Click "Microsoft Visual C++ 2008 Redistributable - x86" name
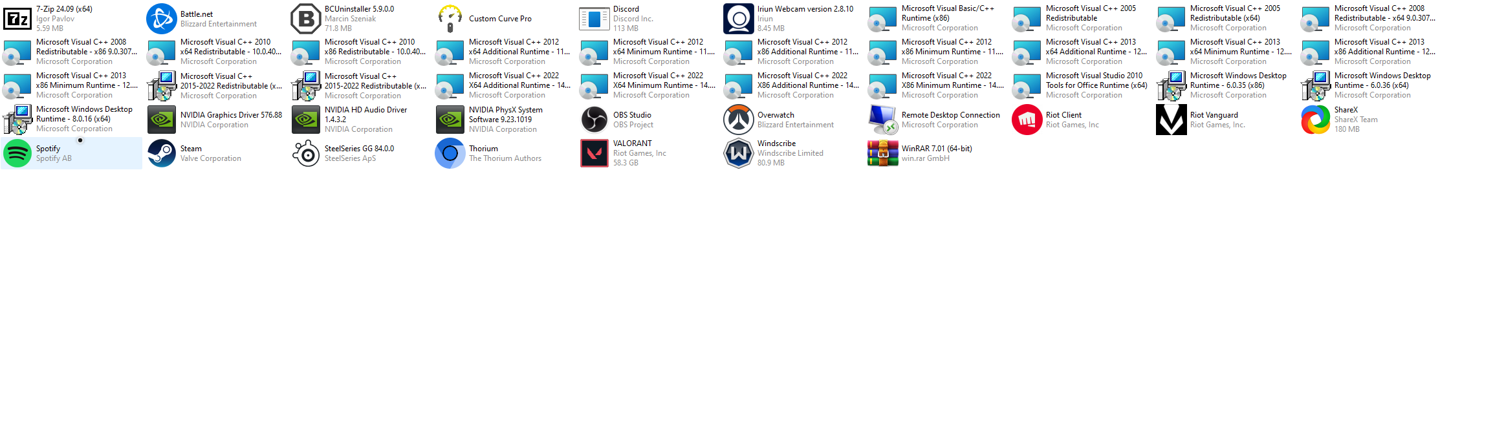This screenshot has height=435, width=1493. click(87, 47)
